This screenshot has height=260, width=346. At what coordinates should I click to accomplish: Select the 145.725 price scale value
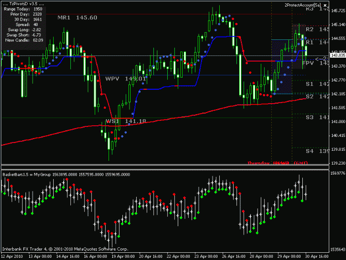(x=338, y=11)
